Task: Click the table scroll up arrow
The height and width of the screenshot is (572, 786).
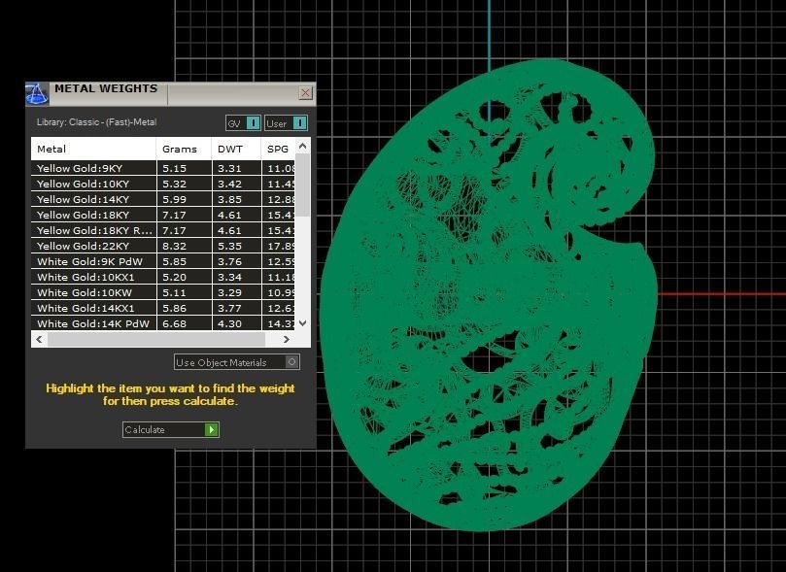Action: [x=302, y=146]
